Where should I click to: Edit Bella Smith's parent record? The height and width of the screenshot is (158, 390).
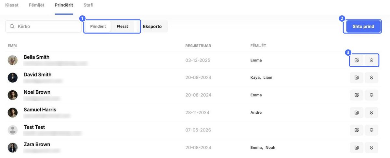pyautogui.click(x=357, y=60)
